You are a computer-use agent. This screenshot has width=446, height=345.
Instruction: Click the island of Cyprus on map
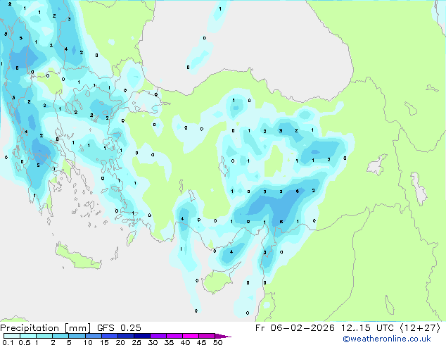click(217, 280)
